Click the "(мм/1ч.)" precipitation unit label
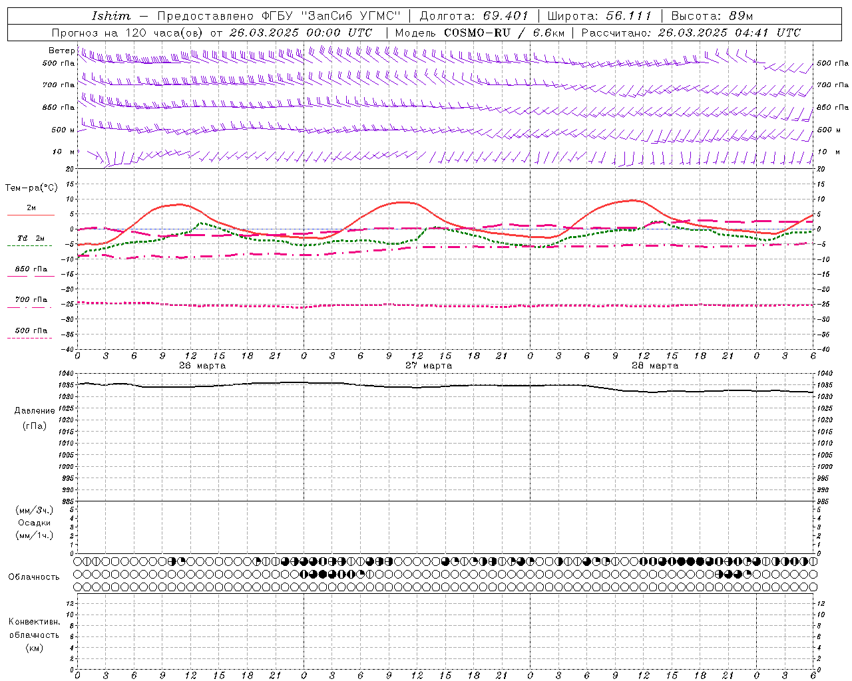 coord(35,535)
